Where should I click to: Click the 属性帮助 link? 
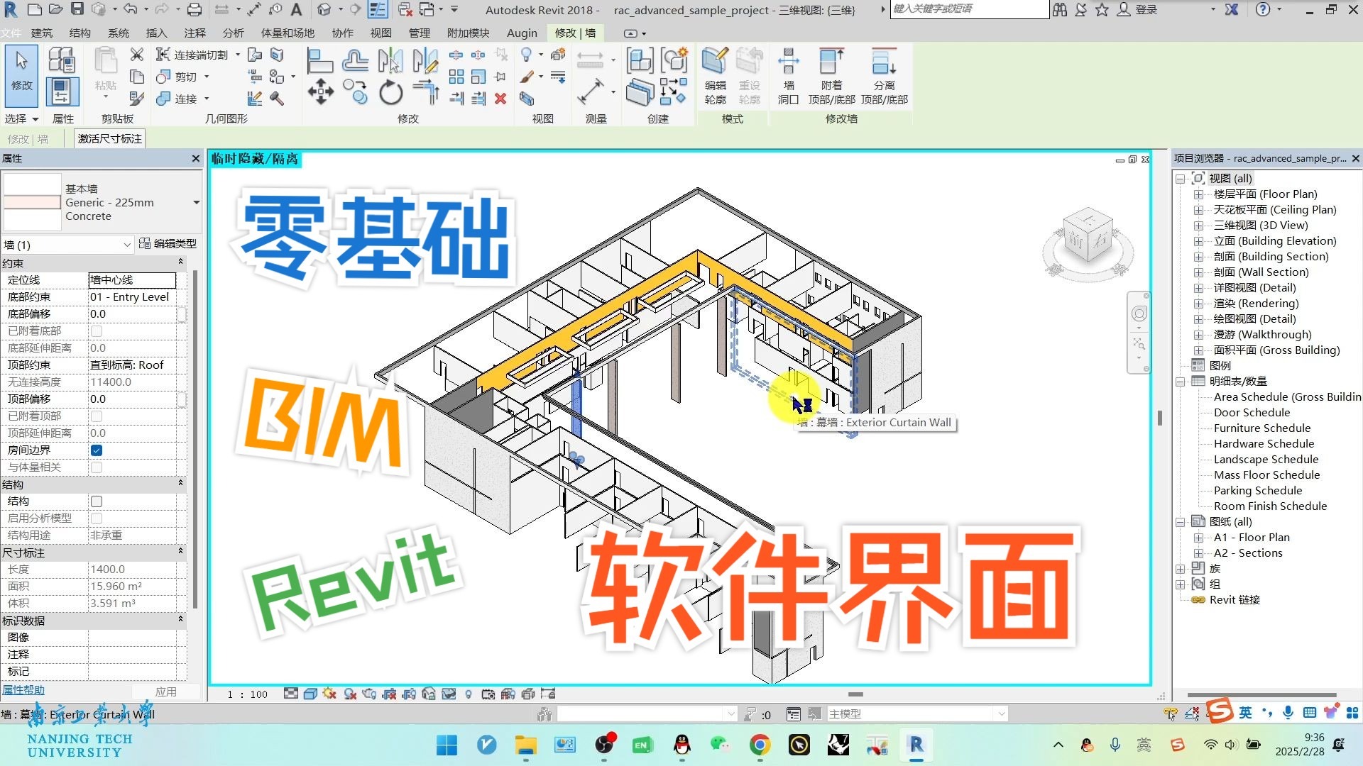[x=23, y=689]
